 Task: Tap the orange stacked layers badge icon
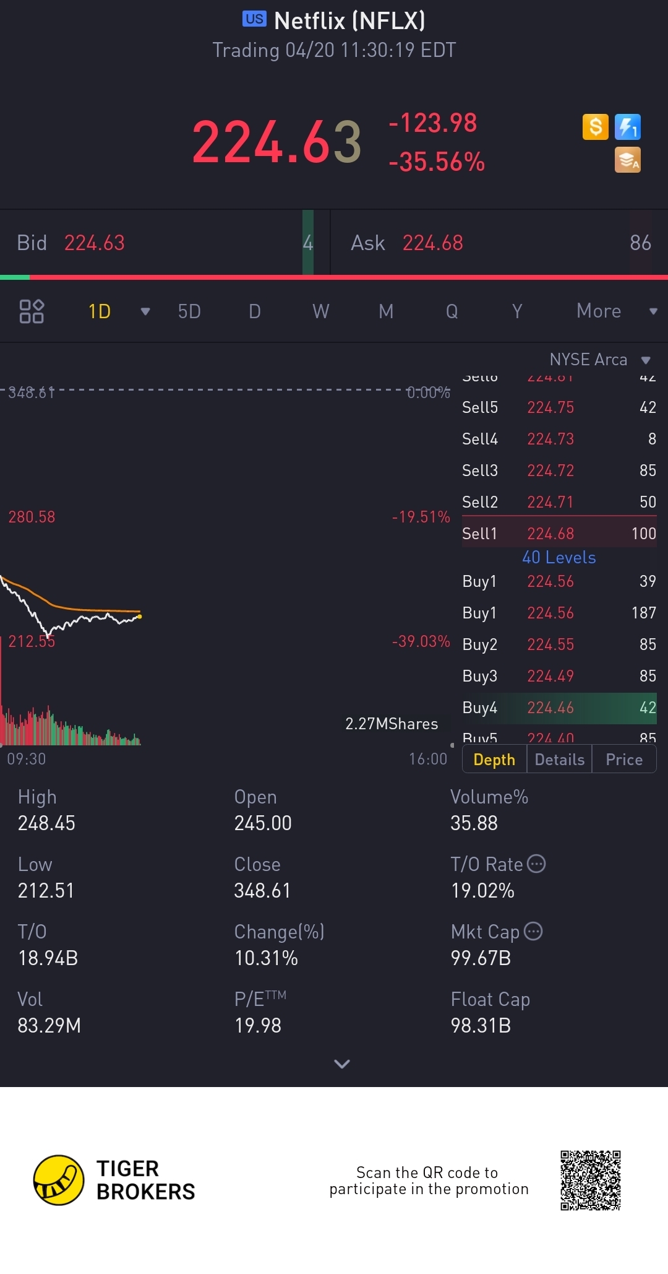[x=628, y=160]
